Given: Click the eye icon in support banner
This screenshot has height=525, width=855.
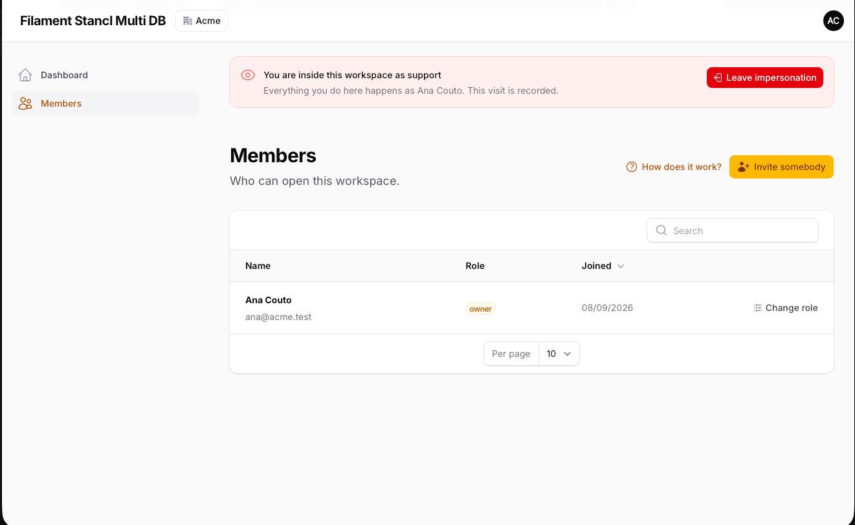Looking at the screenshot, I should 248,75.
